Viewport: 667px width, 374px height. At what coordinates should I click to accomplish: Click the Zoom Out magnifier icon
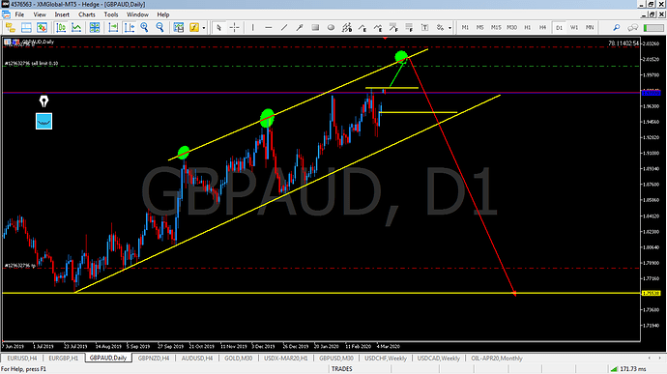point(159,28)
